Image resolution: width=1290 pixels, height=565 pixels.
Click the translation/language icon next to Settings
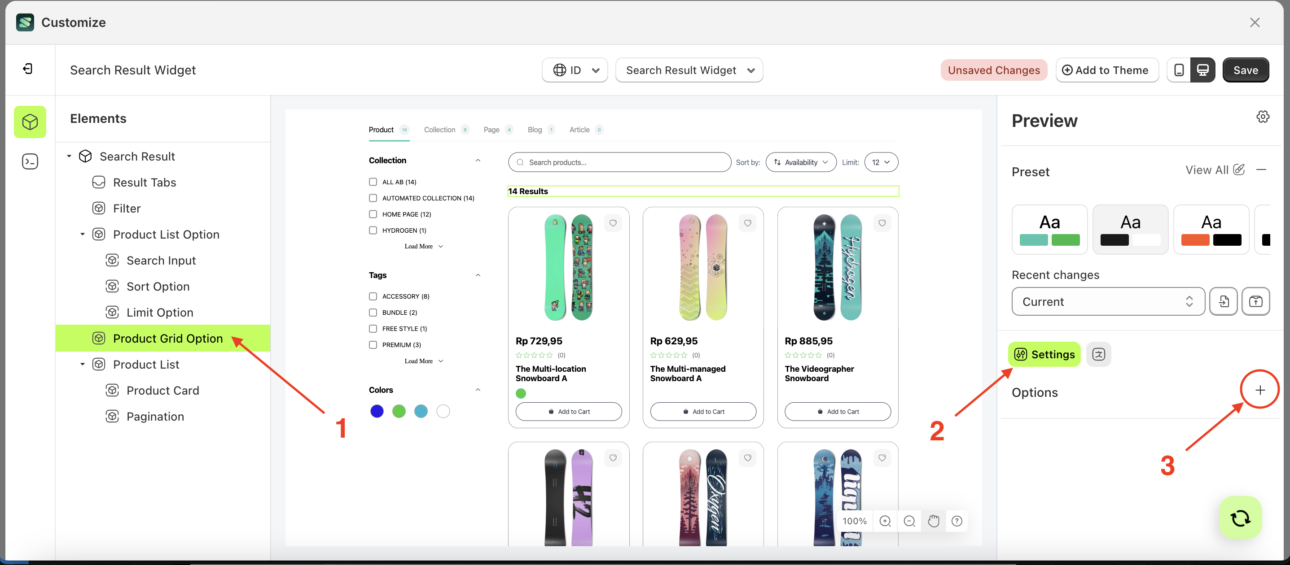click(x=1100, y=354)
